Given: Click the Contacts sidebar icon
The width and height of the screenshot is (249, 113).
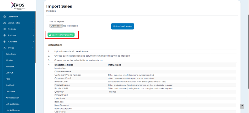Looking at the screenshot, I should 5,29.
